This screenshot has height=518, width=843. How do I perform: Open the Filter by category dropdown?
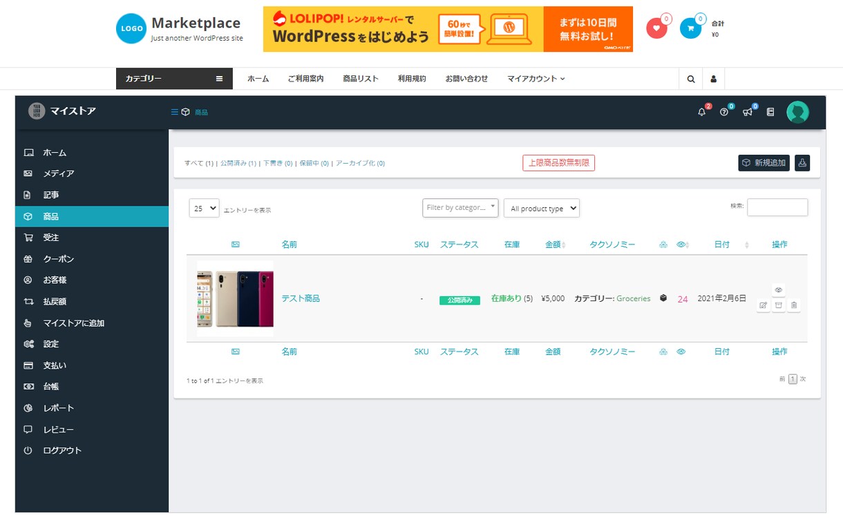(x=460, y=208)
